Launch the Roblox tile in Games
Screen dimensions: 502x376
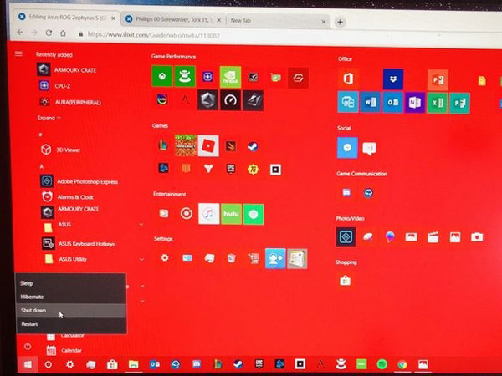[208, 145]
